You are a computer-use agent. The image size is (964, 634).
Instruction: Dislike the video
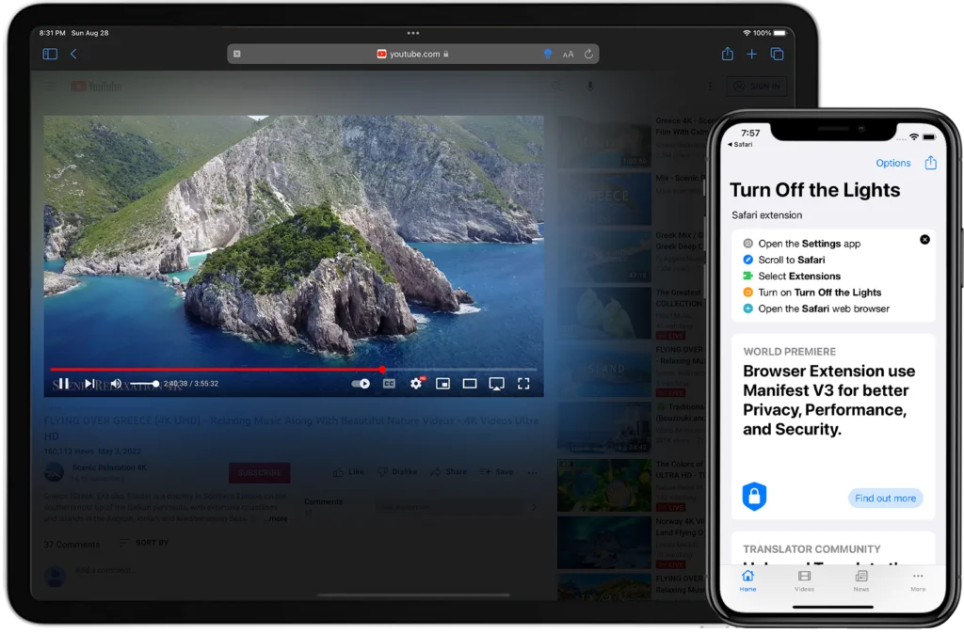(x=397, y=472)
